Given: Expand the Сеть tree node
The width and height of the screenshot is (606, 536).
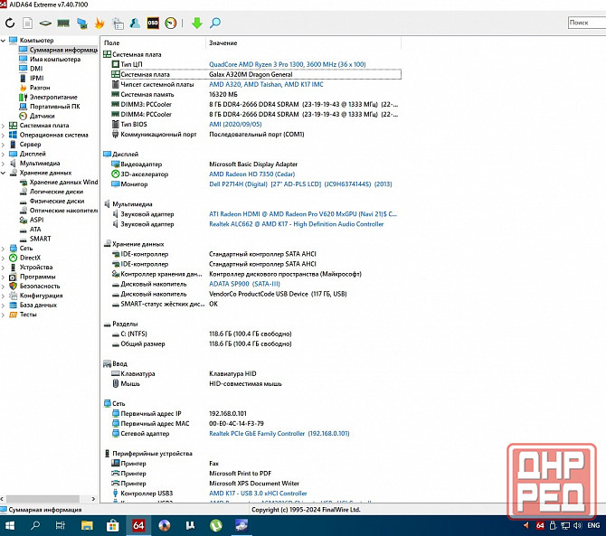Looking at the screenshot, I should (x=3, y=249).
